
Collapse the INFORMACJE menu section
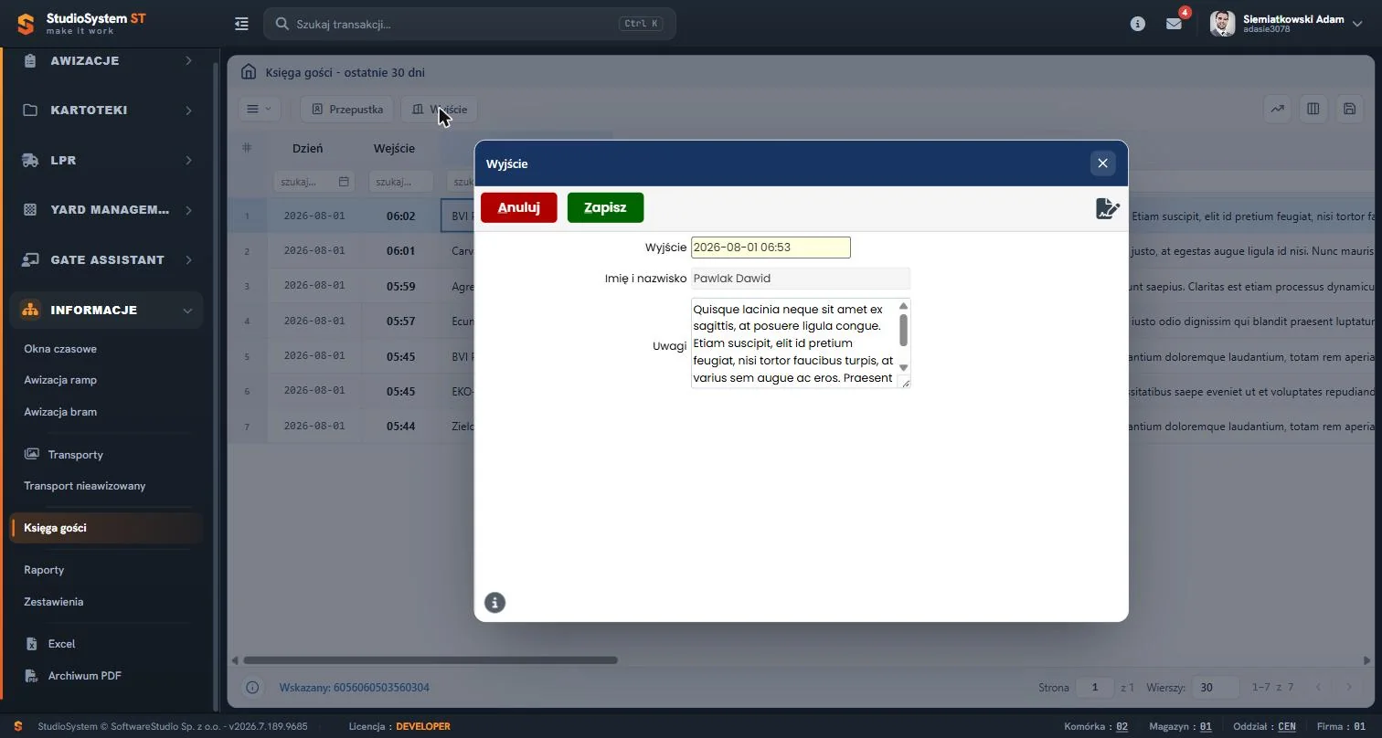point(106,310)
